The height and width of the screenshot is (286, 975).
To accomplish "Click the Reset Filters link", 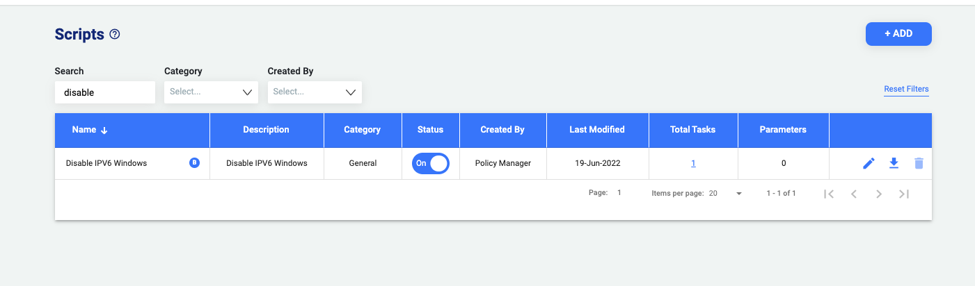I will [x=906, y=89].
